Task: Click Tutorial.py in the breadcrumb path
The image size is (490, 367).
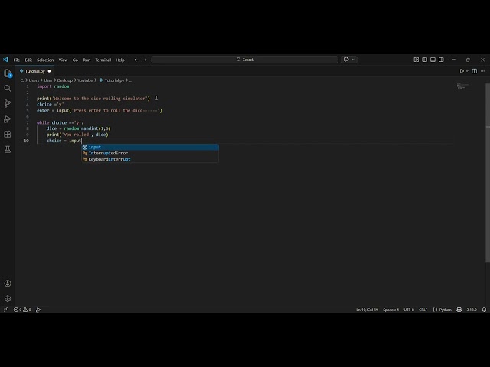Action: (x=114, y=80)
